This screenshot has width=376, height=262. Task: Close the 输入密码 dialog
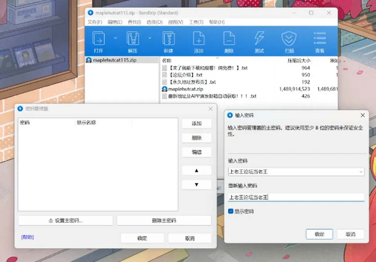[363, 115]
